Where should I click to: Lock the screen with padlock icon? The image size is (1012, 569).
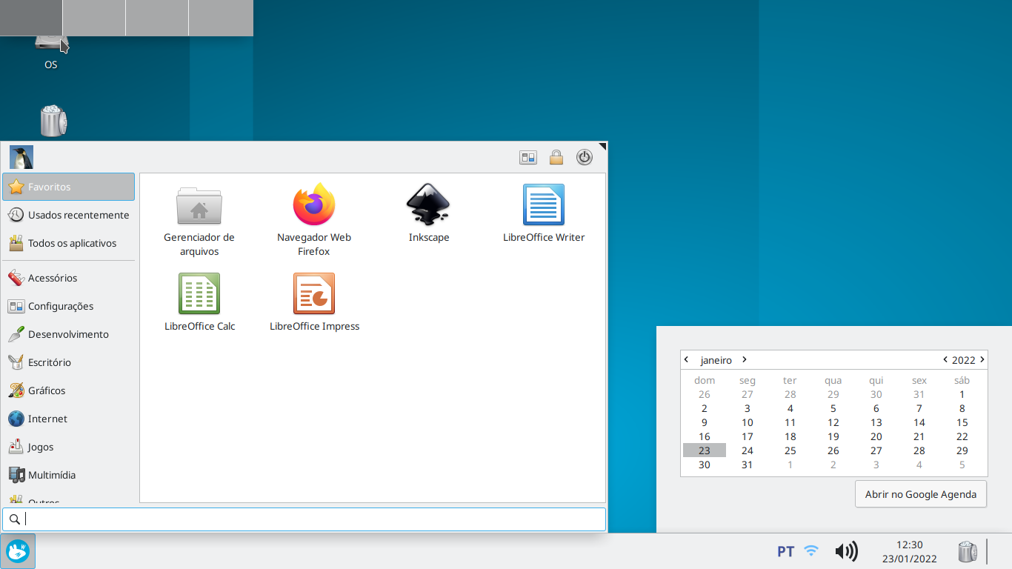tap(556, 157)
